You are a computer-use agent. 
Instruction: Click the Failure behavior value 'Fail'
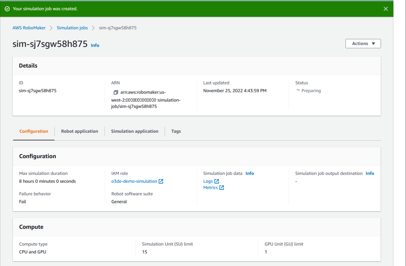[23, 201]
